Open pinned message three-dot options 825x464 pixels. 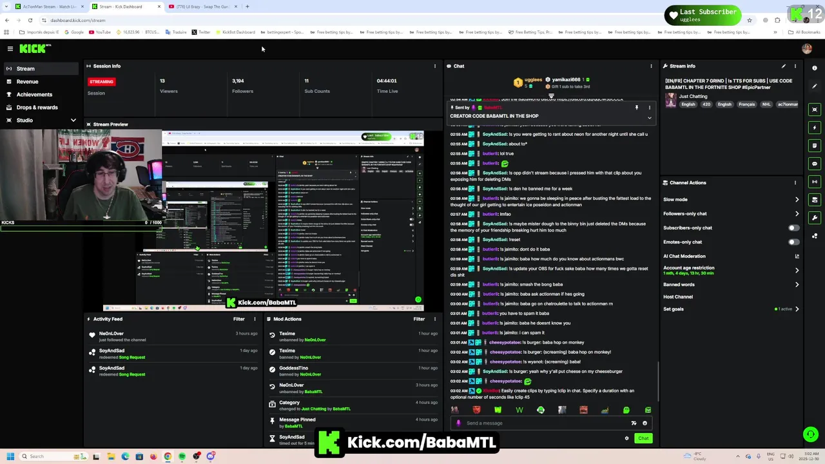pos(649,108)
